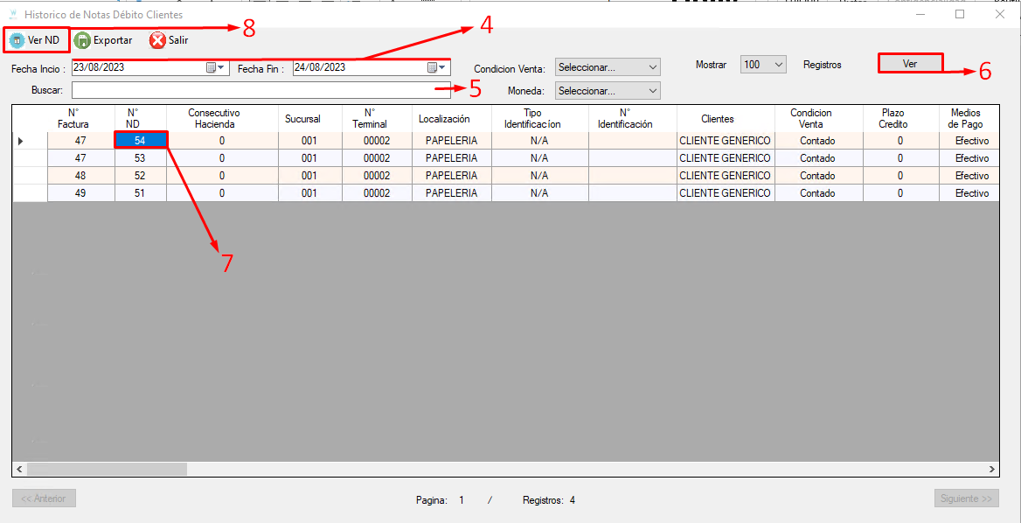Select the N° ND column header
Viewport: 1021px width, 523px height.
141,118
